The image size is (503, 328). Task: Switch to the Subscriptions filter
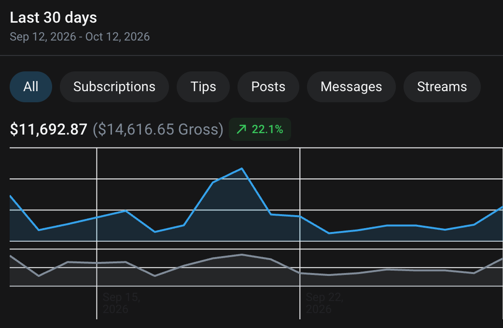[x=114, y=87]
